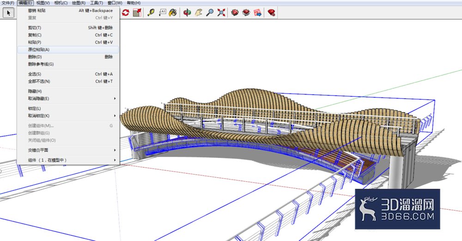Expand the 交错(I)平面 submenu
This screenshot has height=241, width=462.
(68, 150)
